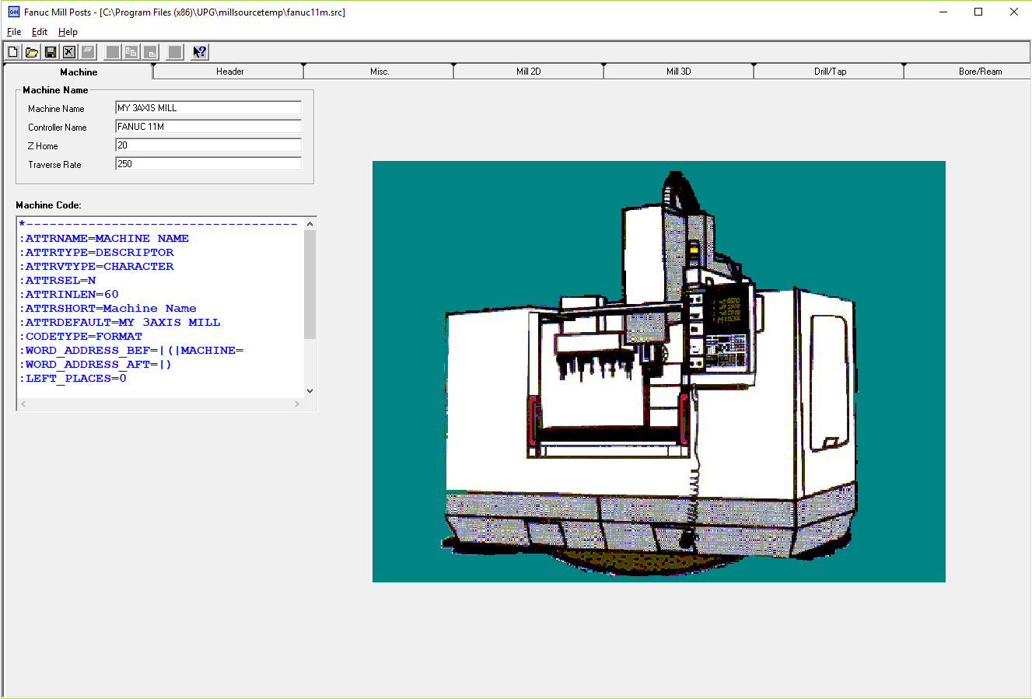Click the scroll right arrow of Machine Code box
Screen dimensions: 1032x699
[x=297, y=404]
